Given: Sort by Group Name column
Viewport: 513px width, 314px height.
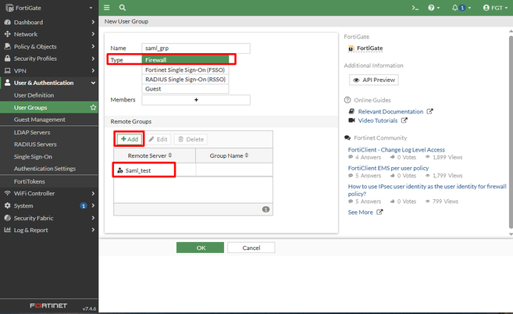Looking at the screenshot, I should pyautogui.click(x=234, y=155).
